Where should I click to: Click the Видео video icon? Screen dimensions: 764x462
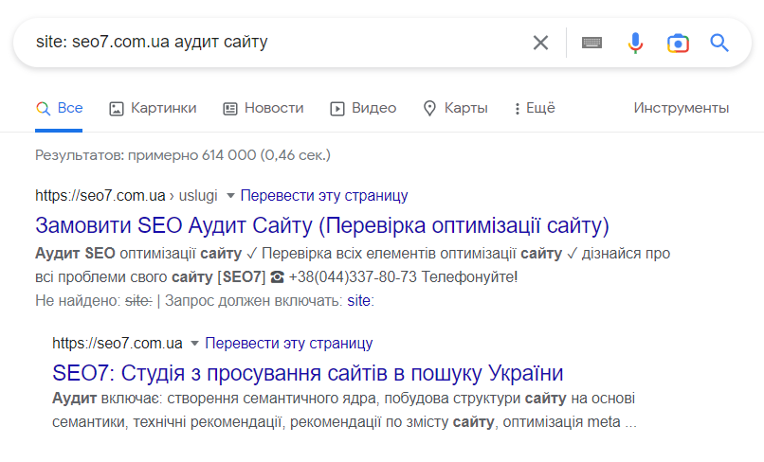[337, 108]
